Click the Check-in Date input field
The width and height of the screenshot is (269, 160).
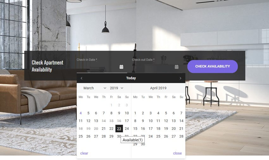tap(100, 67)
